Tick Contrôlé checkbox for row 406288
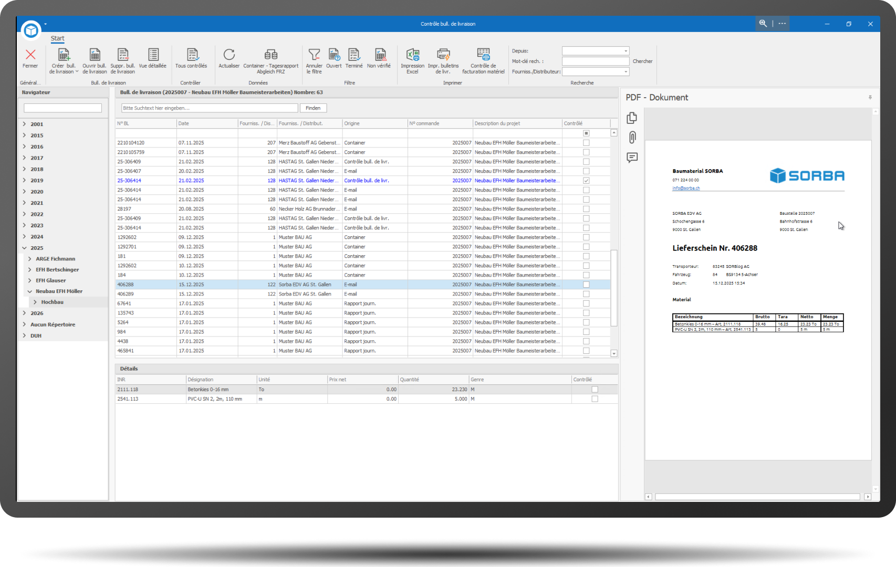Screen dimensions: 896x567 click(x=586, y=285)
